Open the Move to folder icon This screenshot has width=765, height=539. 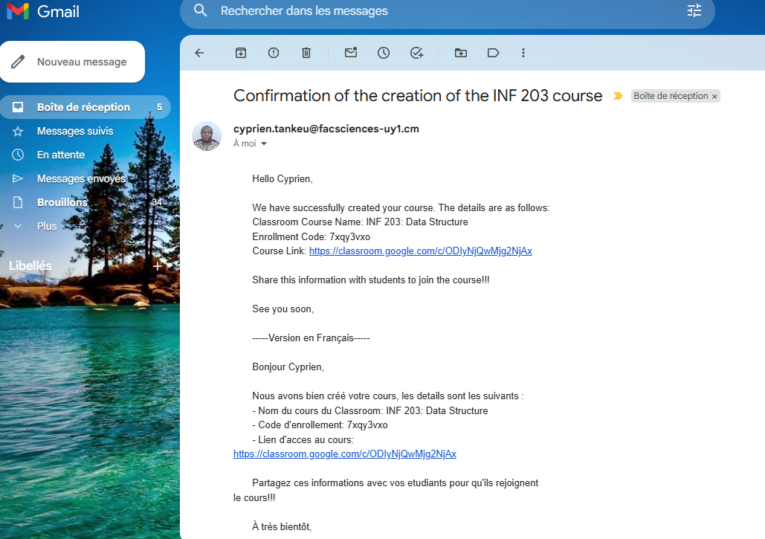461,53
